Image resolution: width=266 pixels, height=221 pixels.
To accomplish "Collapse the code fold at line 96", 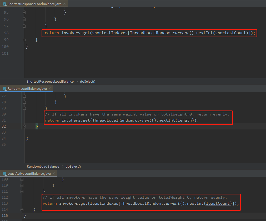I will [x=24, y=19].
